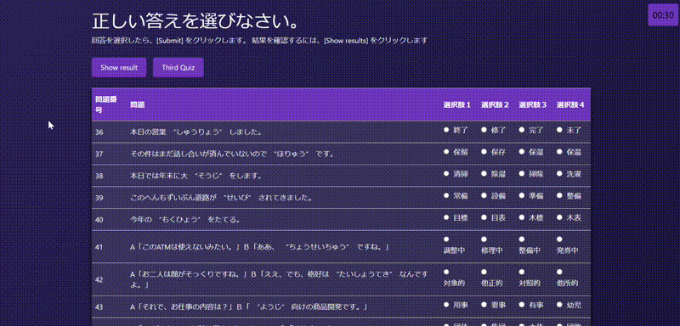Pick 未了 for question 36
This screenshot has height=326, width=680.
[559, 130]
